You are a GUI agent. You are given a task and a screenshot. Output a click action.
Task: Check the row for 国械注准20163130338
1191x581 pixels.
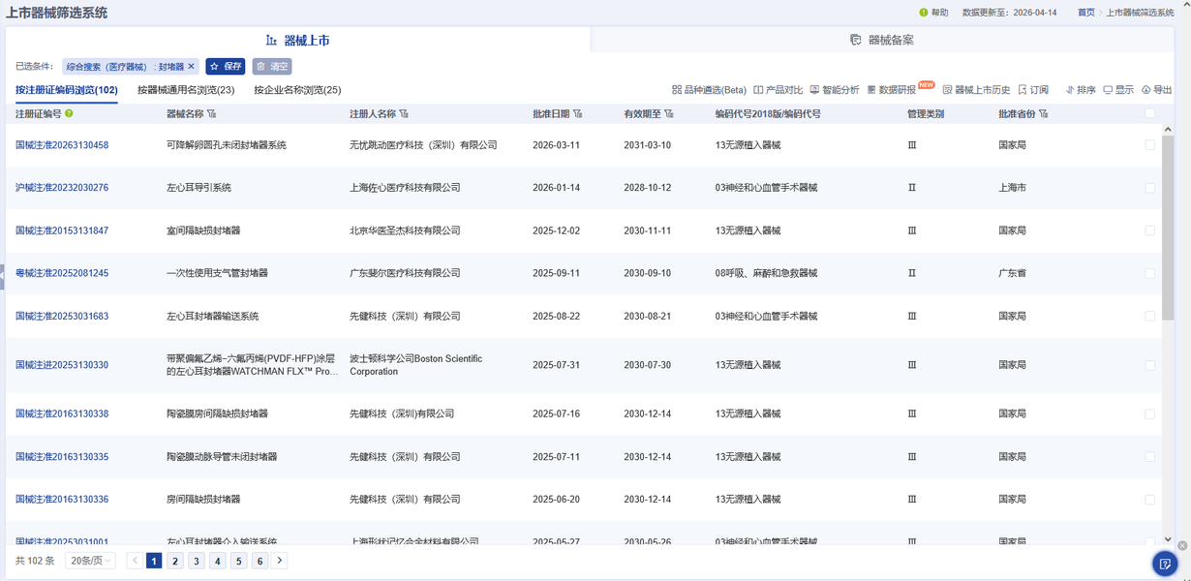[x=1149, y=413]
